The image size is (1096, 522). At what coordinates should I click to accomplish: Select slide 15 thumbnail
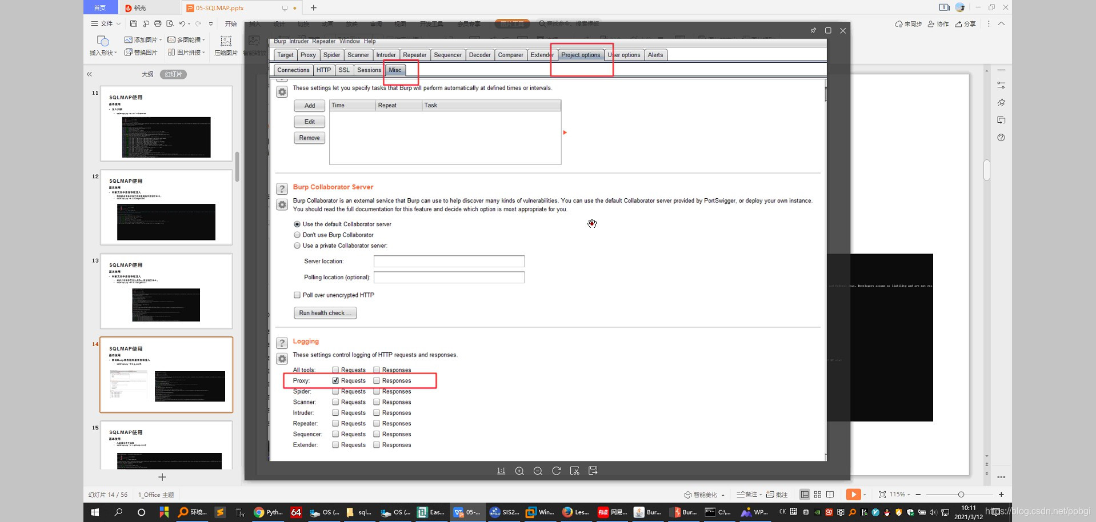tap(166, 445)
